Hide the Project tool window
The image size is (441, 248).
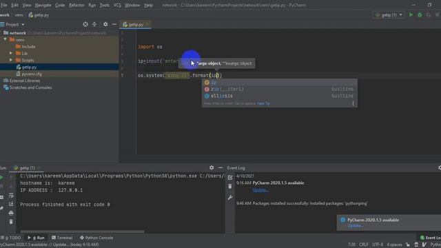[114, 25]
